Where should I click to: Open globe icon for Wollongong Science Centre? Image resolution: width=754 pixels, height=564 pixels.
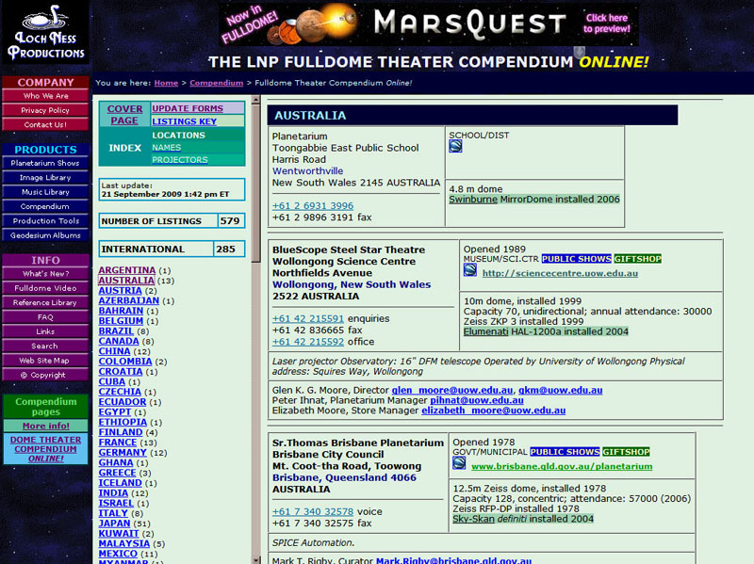pos(469,270)
